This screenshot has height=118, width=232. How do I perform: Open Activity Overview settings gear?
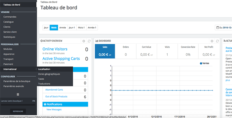[84, 41]
